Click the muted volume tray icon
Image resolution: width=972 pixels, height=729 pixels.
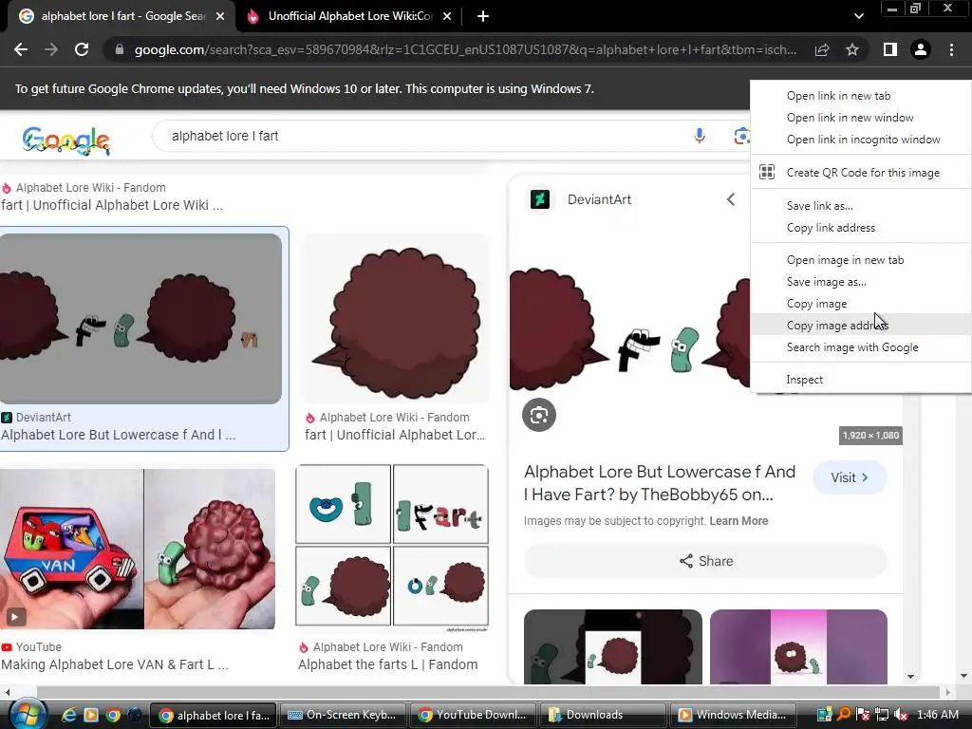click(x=901, y=715)
